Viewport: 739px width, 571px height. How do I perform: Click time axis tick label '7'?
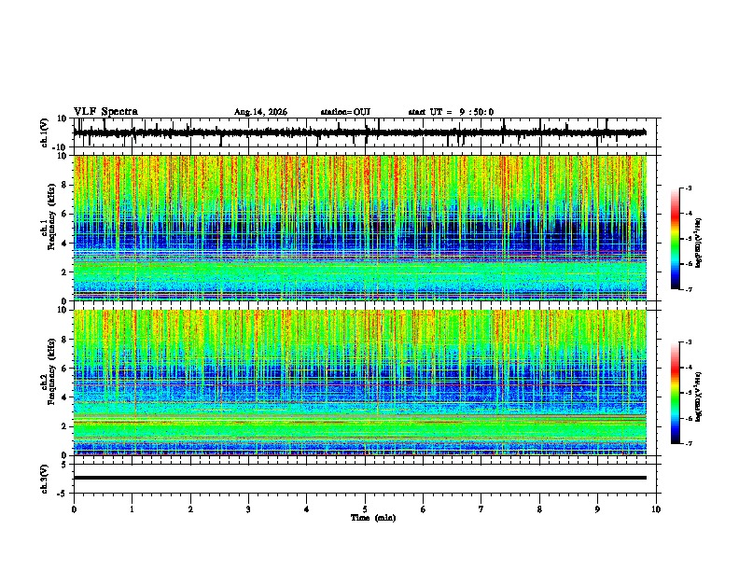pos(481,509)
